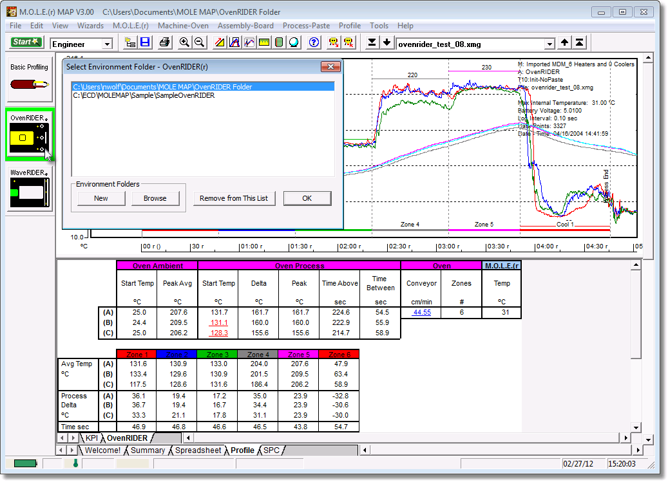Image resolution: width=668 pixels, height=482 pixels.
Task: Open help with the blue question mark icon
Action: (314, 42)
